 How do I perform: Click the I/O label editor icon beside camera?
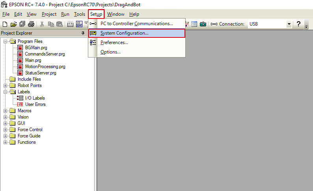[x=194, y=24]
